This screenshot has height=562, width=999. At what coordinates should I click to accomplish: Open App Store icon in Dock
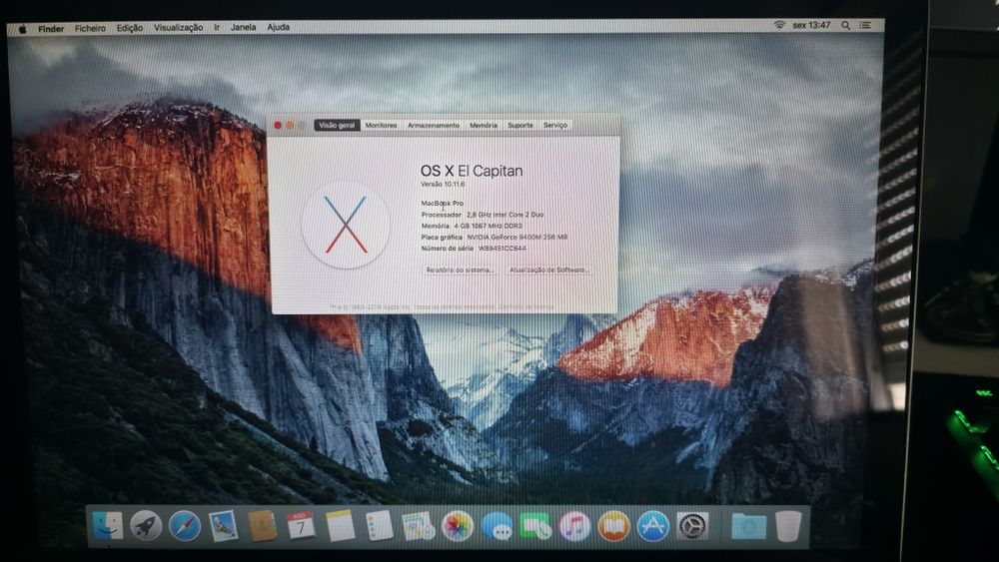[653, 527]
